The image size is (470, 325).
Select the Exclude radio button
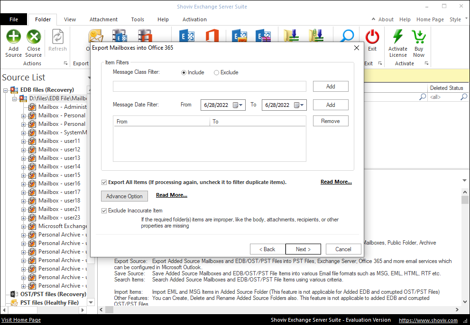point(216,73)
